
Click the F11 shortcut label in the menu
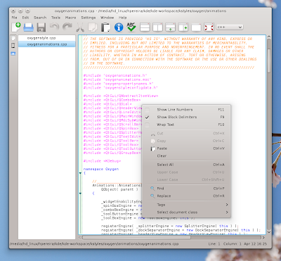(221, 110)
